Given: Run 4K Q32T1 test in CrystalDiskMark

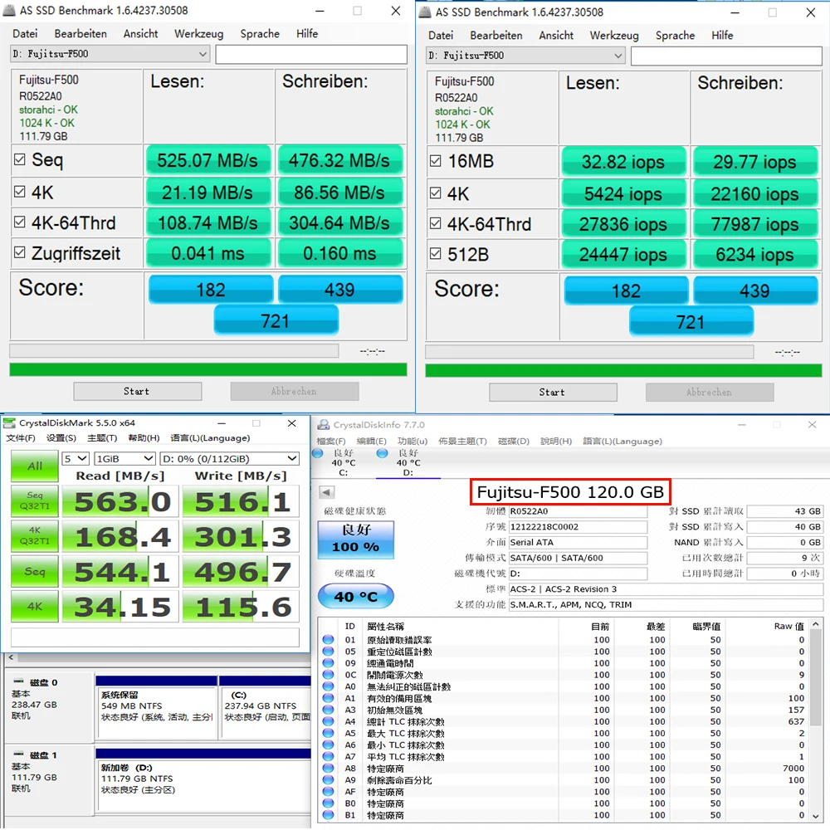Looking at the screenshot, I should [34, 535].
